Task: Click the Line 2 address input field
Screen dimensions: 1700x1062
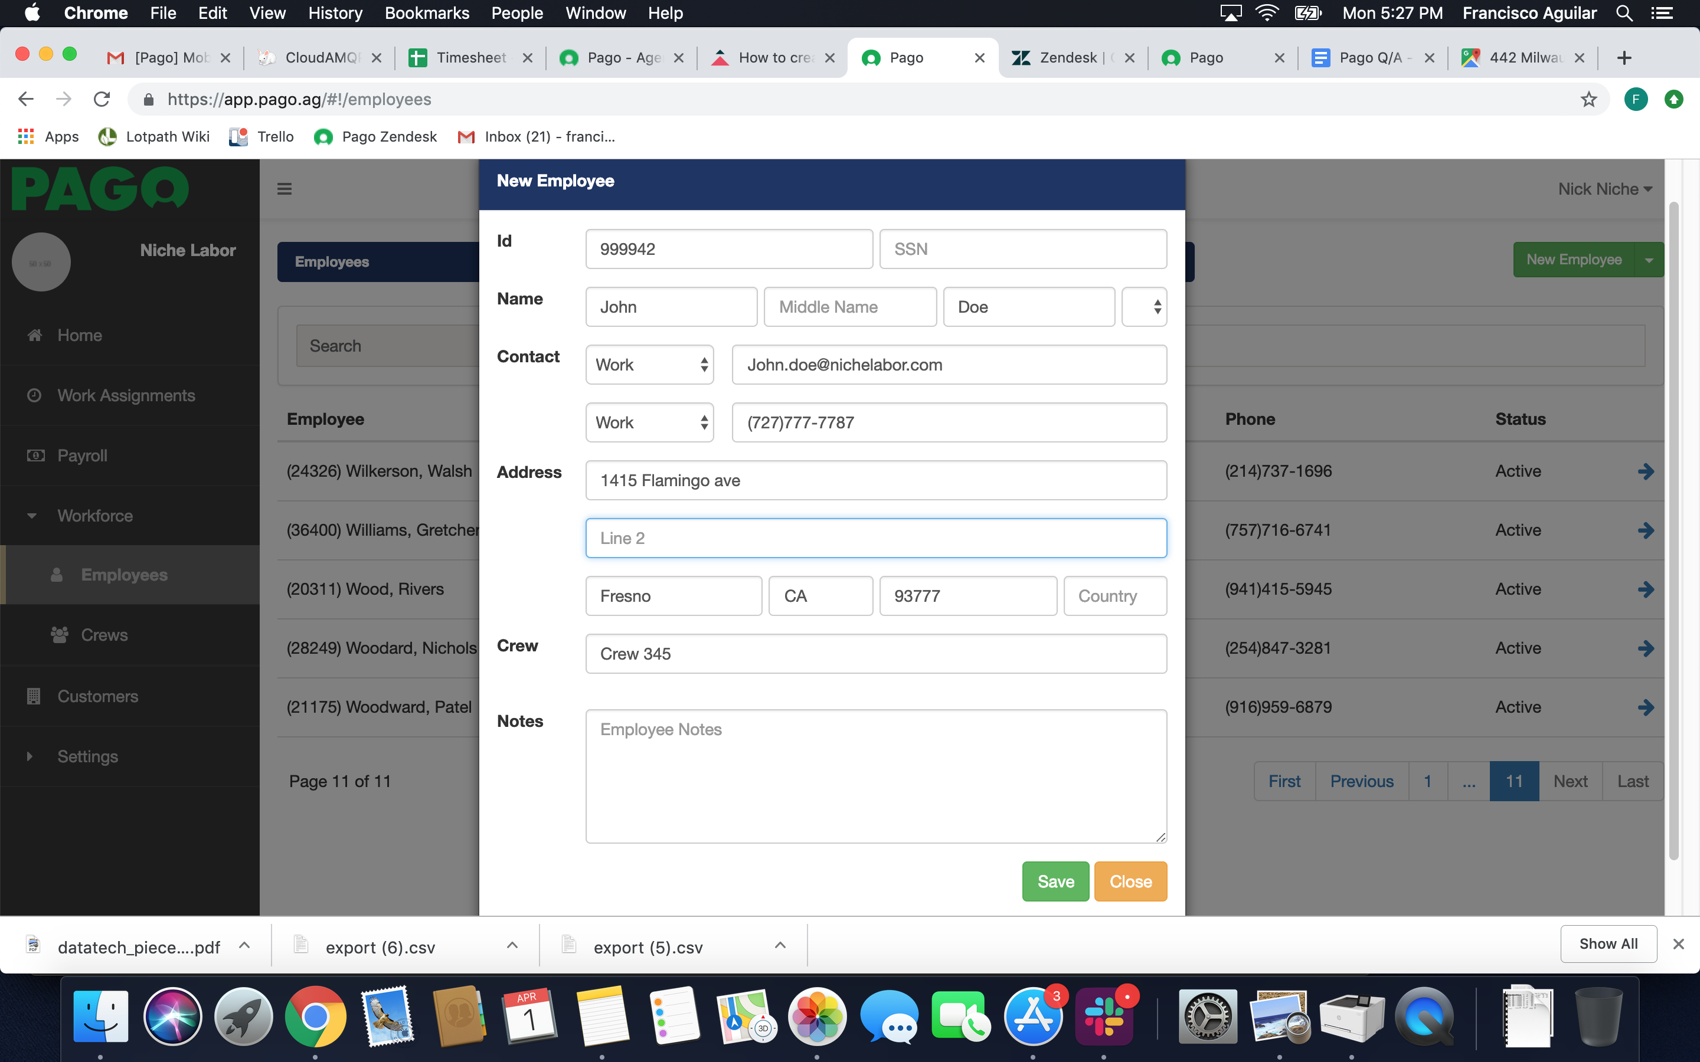Action: point(875,537)
